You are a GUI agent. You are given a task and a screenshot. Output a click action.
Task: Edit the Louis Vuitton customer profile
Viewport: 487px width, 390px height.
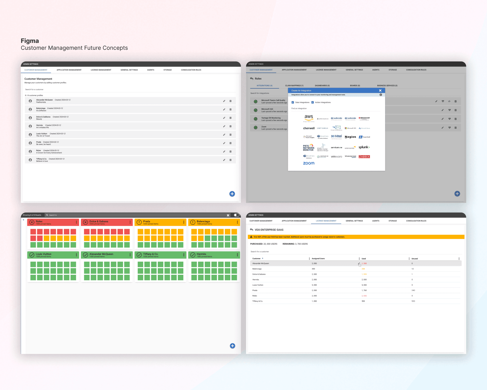coord(224,135)
